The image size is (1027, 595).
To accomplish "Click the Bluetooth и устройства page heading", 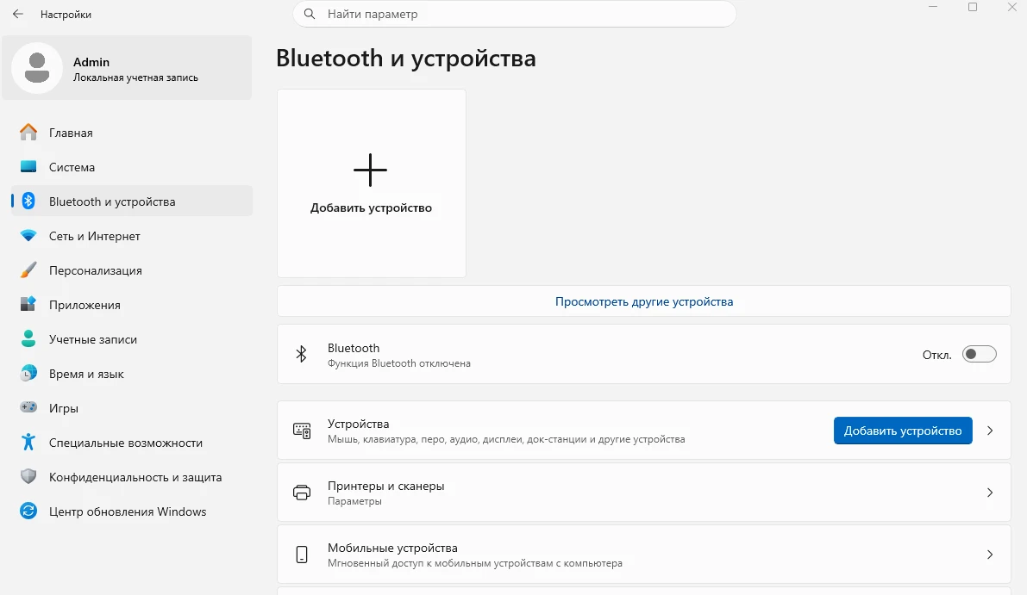I will [406, 59].
